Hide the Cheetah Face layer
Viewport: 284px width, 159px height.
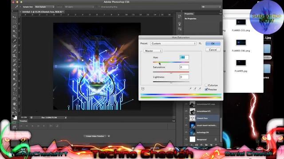(186, 118)
